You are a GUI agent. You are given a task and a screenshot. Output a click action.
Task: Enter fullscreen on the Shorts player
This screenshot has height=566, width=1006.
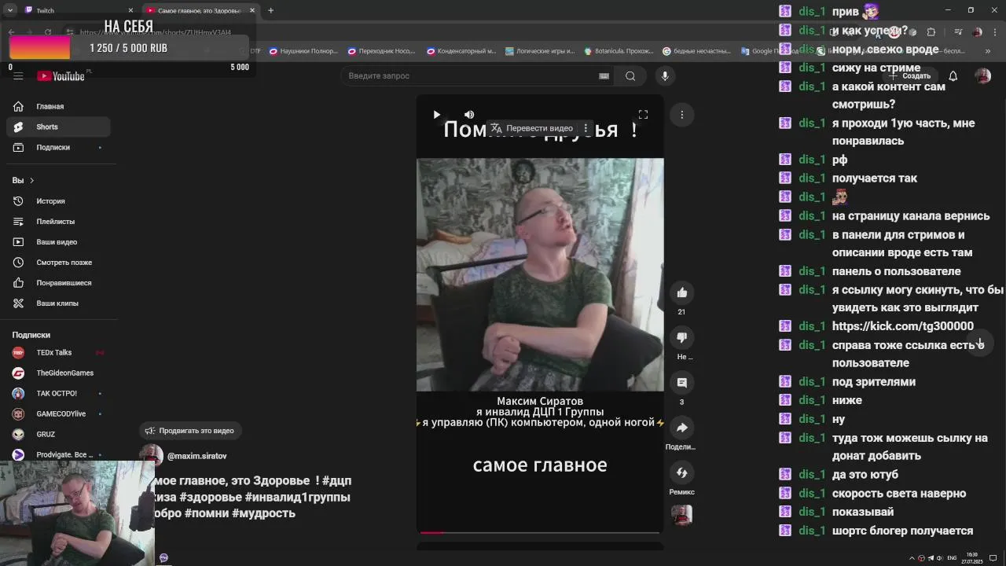click(643, 115)
